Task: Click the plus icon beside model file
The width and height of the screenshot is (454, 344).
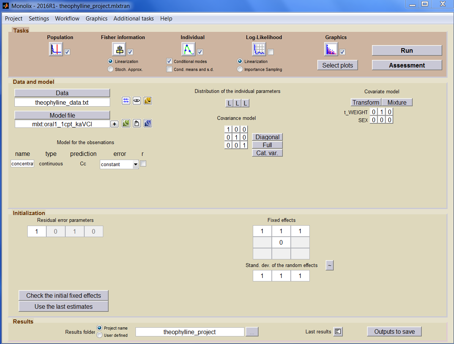Action: [114, 124]
